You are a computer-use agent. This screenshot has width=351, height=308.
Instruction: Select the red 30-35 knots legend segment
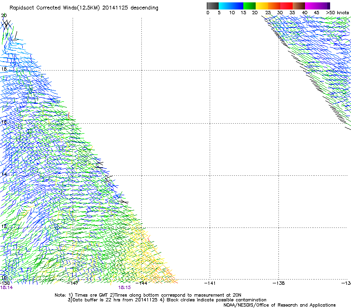[286, 6]
